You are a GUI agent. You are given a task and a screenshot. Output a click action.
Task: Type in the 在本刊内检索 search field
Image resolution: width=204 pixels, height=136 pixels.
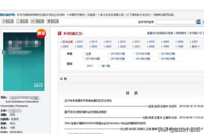176,22
